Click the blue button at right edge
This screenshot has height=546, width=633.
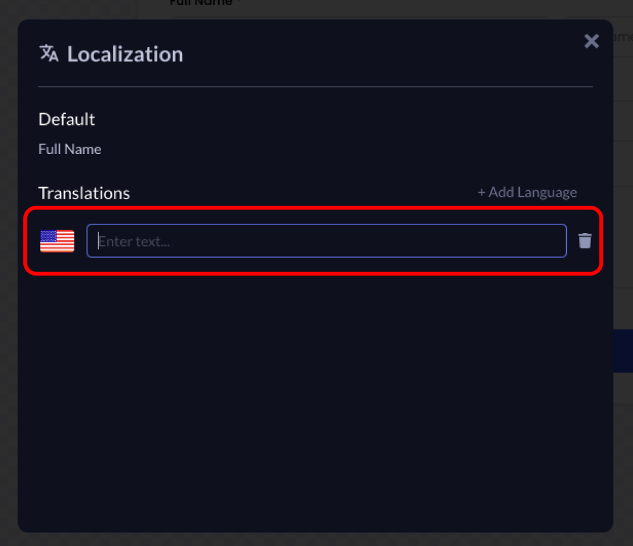click(x=623, y=351)
